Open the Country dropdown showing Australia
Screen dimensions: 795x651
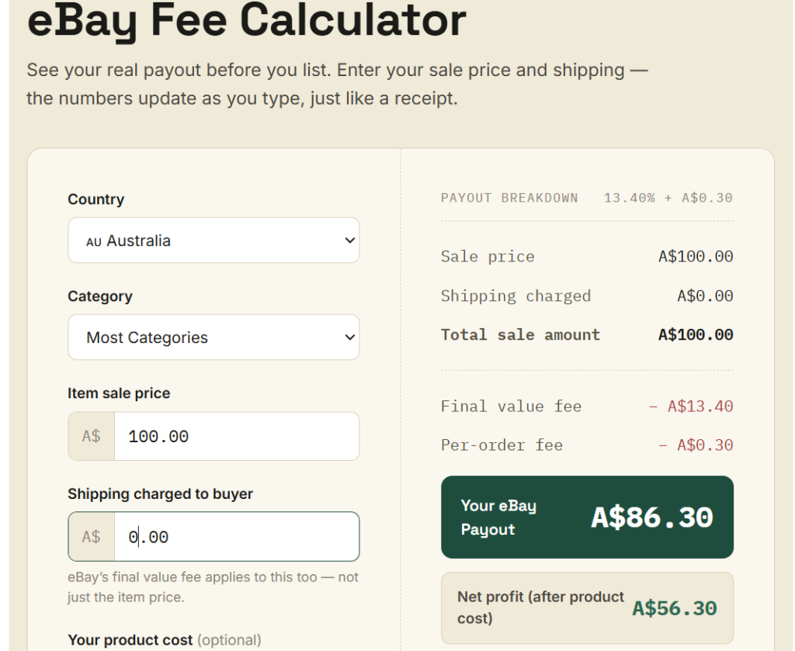pos(214,240)
